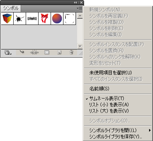The image size is (153, 141).
Task: Click シンボルを削除(E) menu entry
Action: 118,28
